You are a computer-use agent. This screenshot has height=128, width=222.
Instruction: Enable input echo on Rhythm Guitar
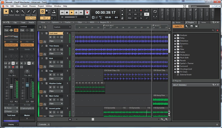tap(62, 87)
